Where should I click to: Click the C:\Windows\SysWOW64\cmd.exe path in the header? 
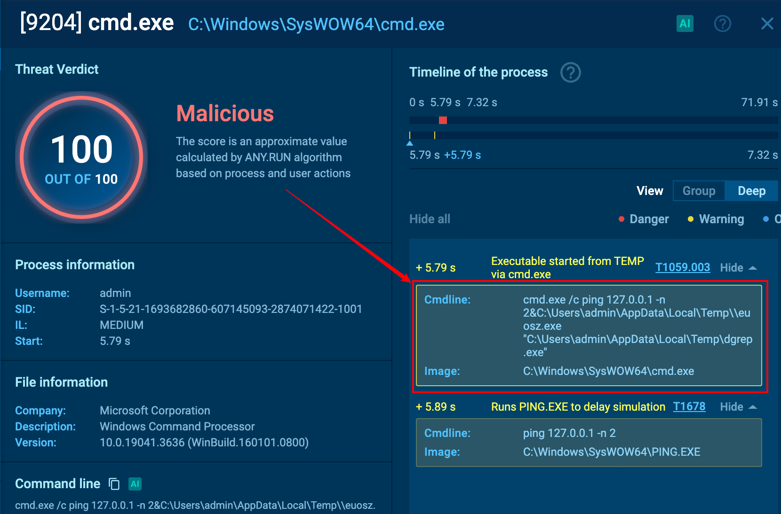click(x=316, y=24)
